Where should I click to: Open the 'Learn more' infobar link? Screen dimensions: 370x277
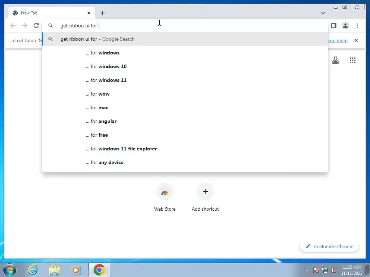(x=338, y=40)
